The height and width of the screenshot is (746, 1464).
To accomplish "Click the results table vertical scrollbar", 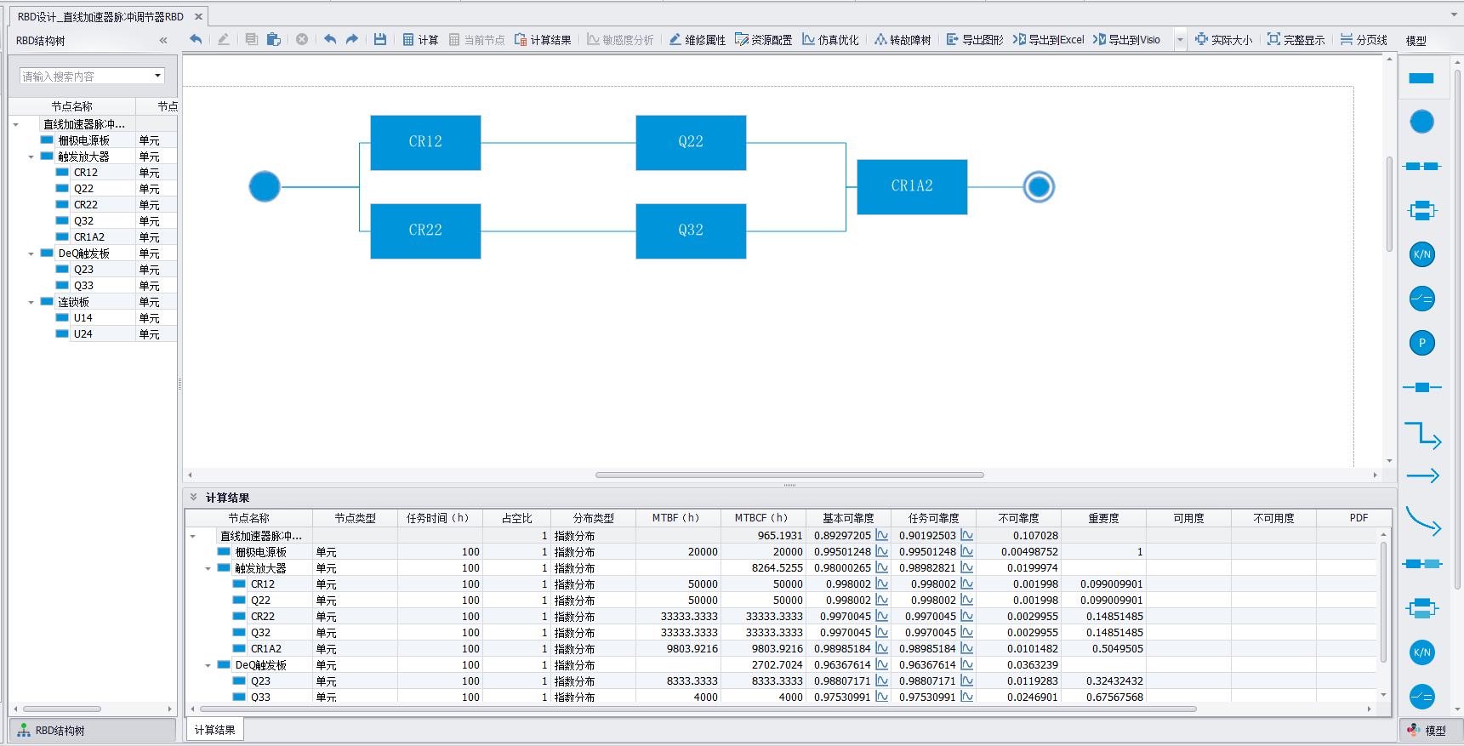I will click(x=1383, y=603).
